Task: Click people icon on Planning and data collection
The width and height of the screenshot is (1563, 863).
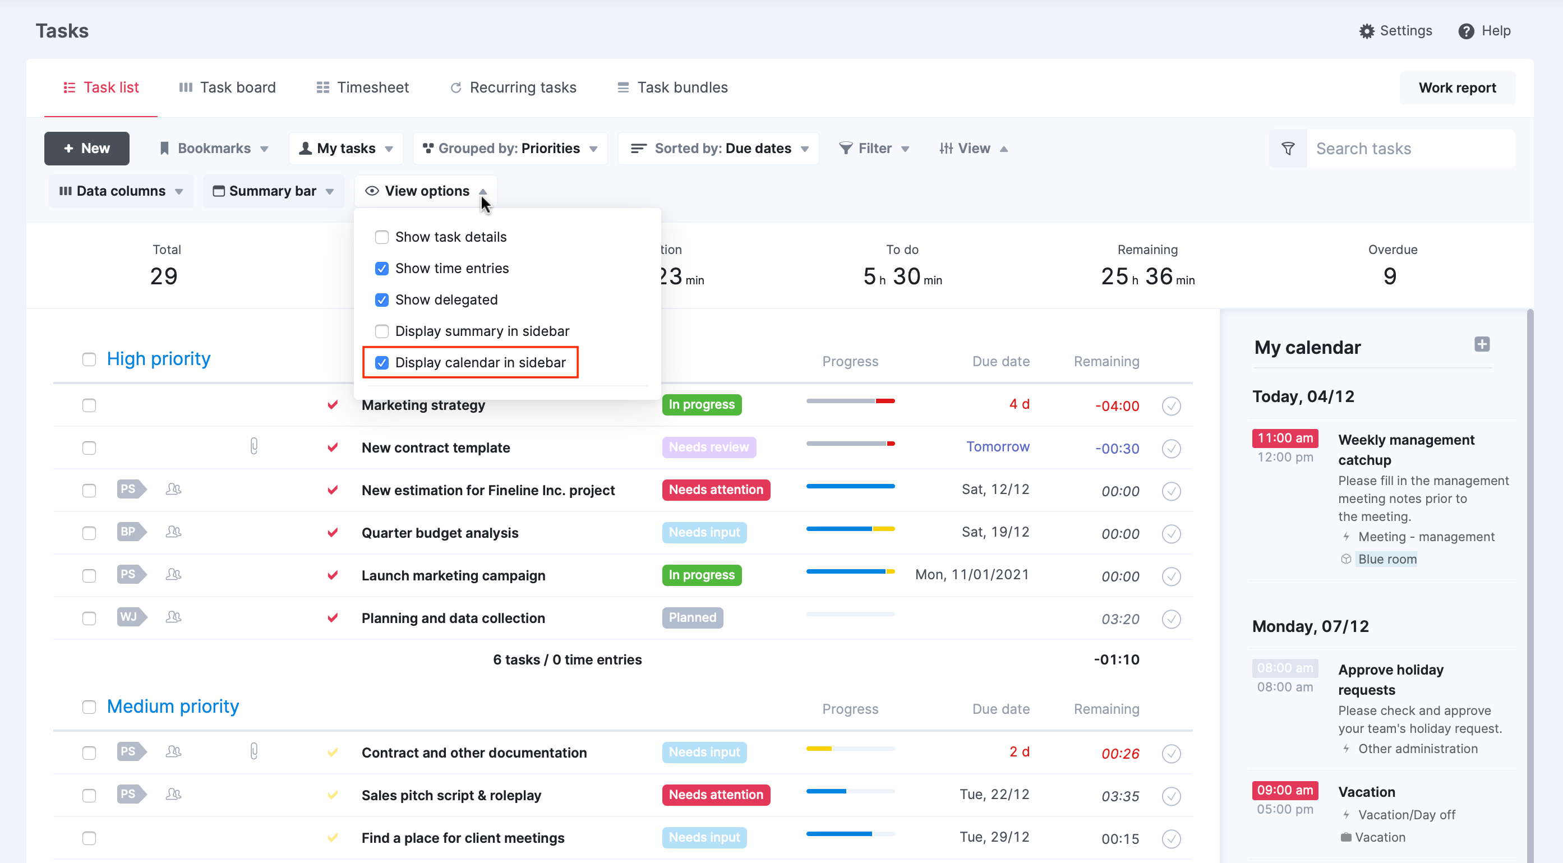Action: coord(173,617)
